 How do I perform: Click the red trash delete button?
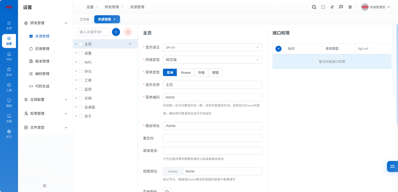point(128,32)
